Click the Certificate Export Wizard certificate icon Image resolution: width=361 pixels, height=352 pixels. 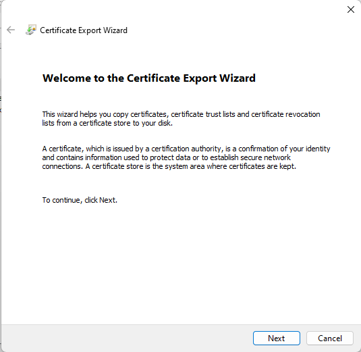(31, 30)
